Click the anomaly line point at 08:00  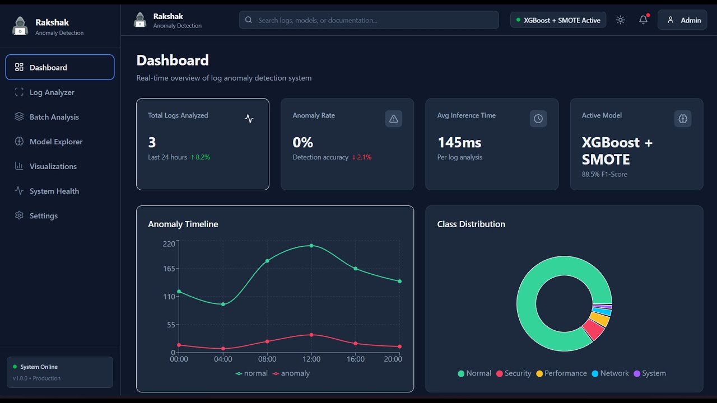click(x=267, y=341)
